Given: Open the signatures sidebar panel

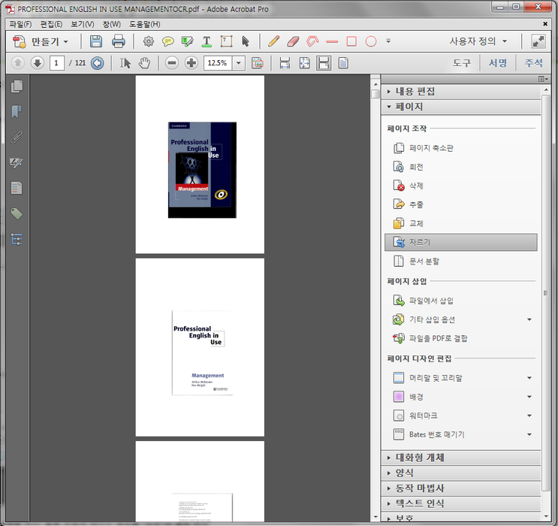Looking at the screenshot, I should [x=17, y=163].
